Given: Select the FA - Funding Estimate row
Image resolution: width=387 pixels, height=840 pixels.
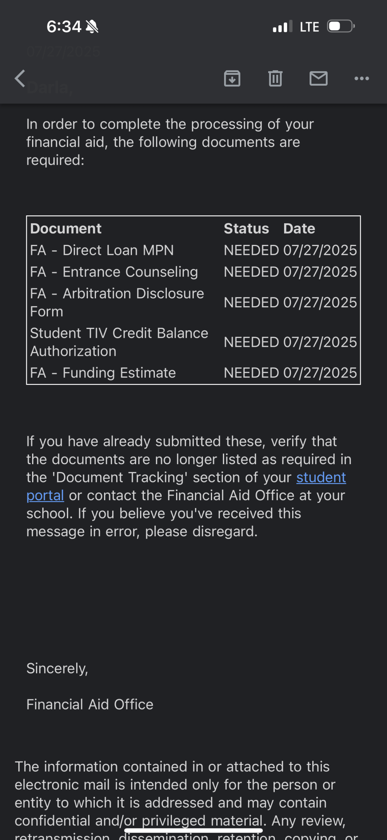Looking at the screenshot, I should pos(193,373).
